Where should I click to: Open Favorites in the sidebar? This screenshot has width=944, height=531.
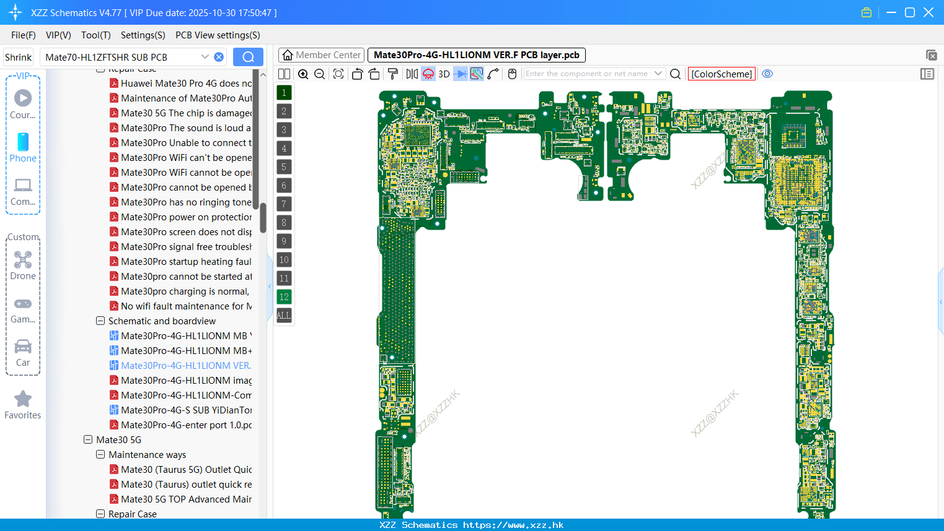pos(23,405)
